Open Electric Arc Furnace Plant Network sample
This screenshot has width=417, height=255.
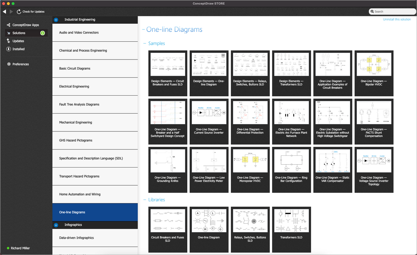[x=291, y=122]
